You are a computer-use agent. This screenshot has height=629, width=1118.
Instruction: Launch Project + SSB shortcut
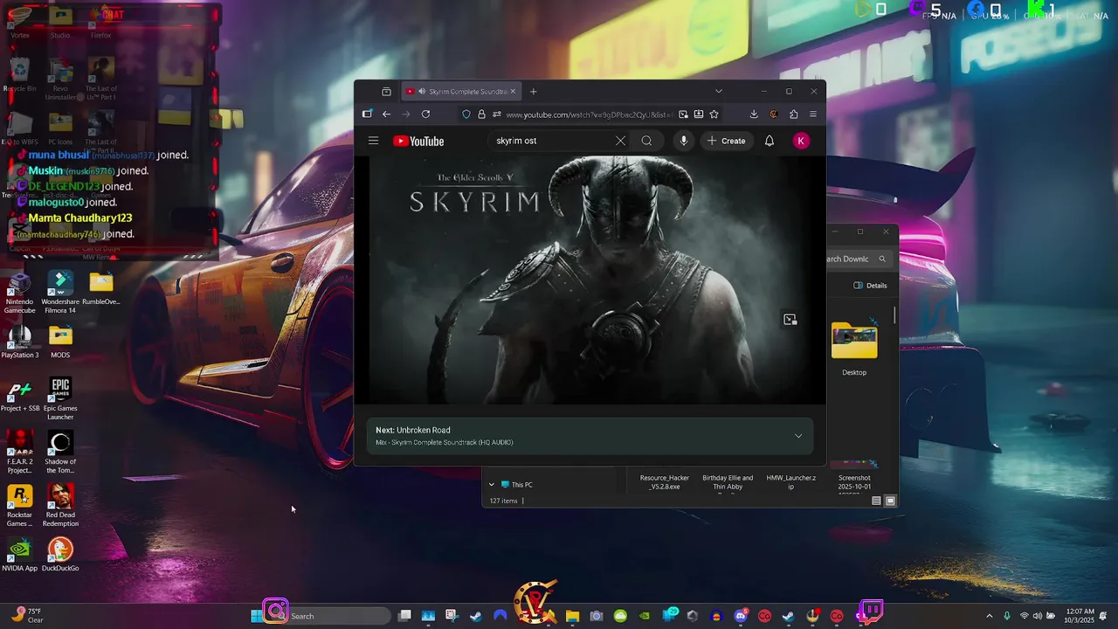pyautogui.click(x=19, y=396)
